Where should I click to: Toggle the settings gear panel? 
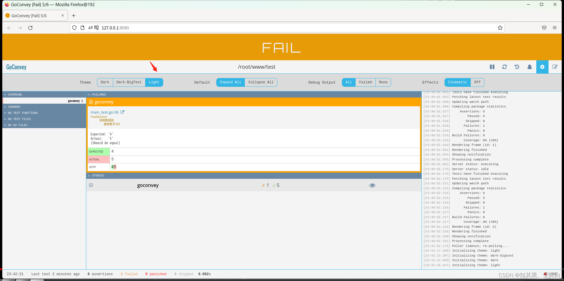[542, 67]
